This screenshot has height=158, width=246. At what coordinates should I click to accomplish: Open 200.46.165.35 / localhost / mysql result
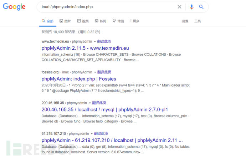tap(105, 110)
